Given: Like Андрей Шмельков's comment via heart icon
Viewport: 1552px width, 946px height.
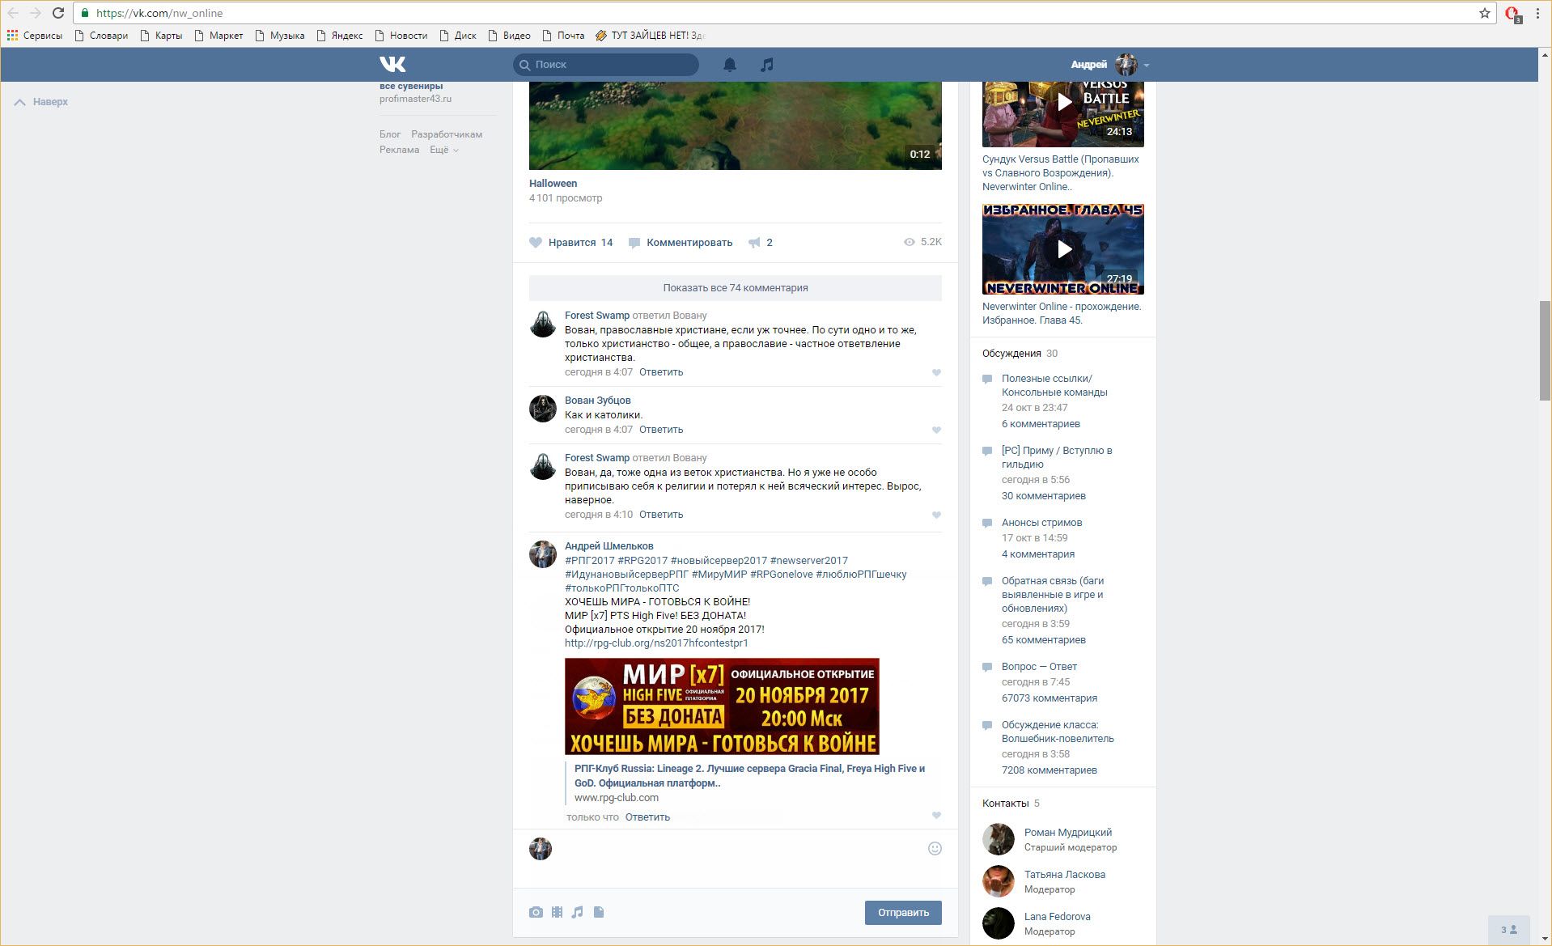Looking at the screenshot, I should point(936,816).
